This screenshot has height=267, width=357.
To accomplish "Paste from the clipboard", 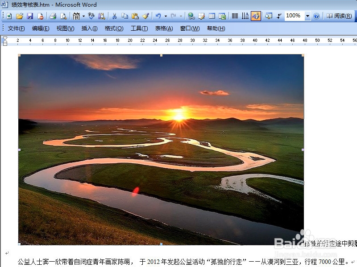I will 135,16.
